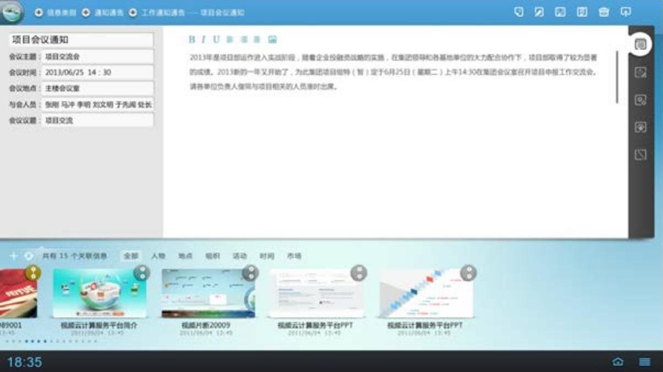The width and height of the screenshot is (663, 372).
Task: Open the 视频片断20009 thumbnail
Action: (x=209, y=294)
